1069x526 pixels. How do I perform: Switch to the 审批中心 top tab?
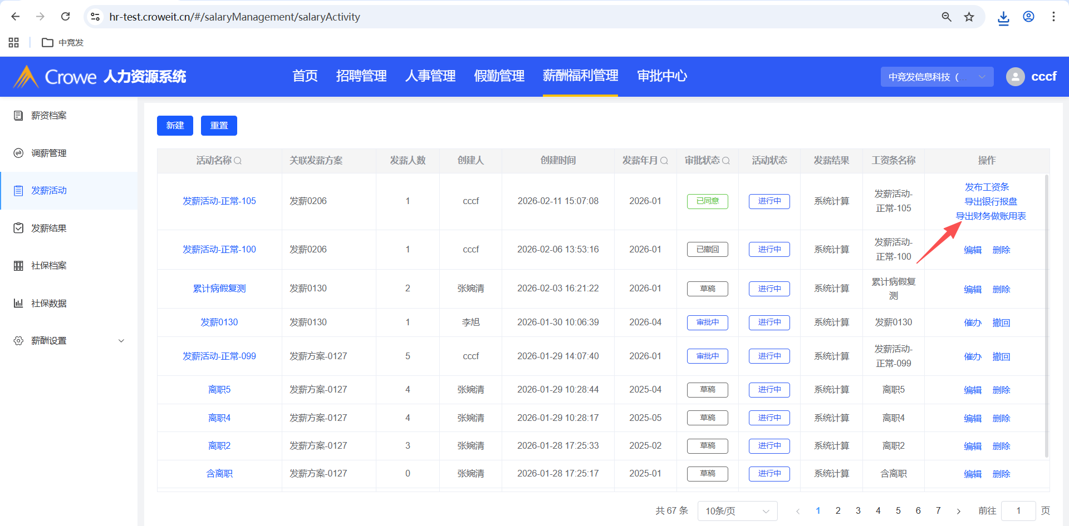coord(662,76)
